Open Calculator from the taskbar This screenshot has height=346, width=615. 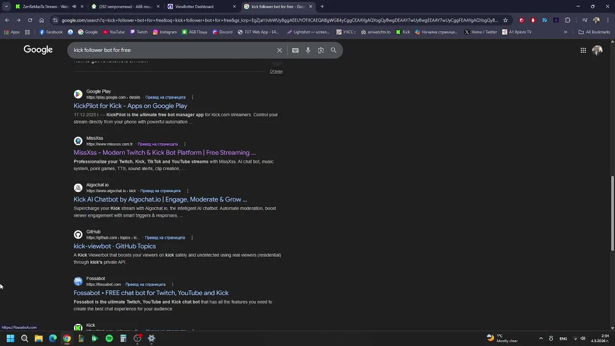coord(123,338)
